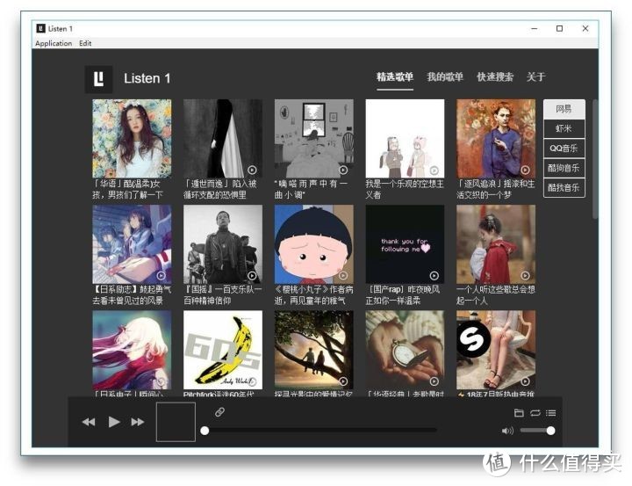This screenshot has width=632, height=486.
Task: Play the 日系励志 playlist via its play icon
Action: pyautogui.click(x=162, y=276)
